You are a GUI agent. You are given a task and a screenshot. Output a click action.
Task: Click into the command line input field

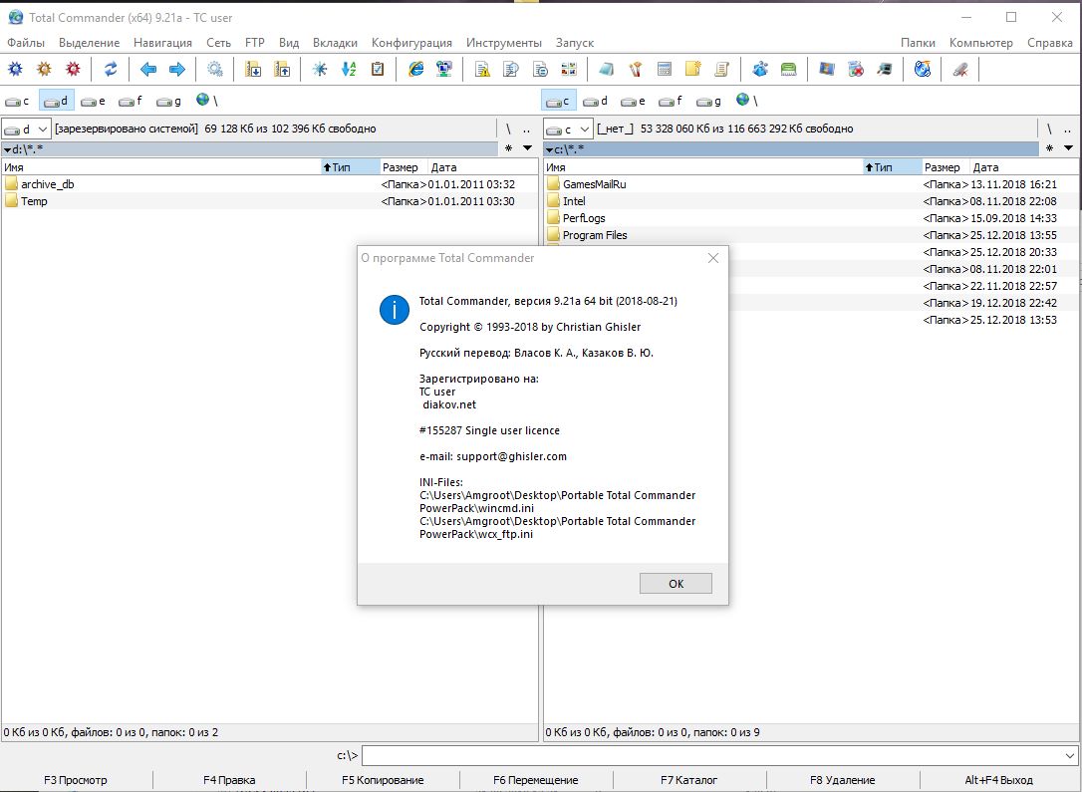pos(712,755)
